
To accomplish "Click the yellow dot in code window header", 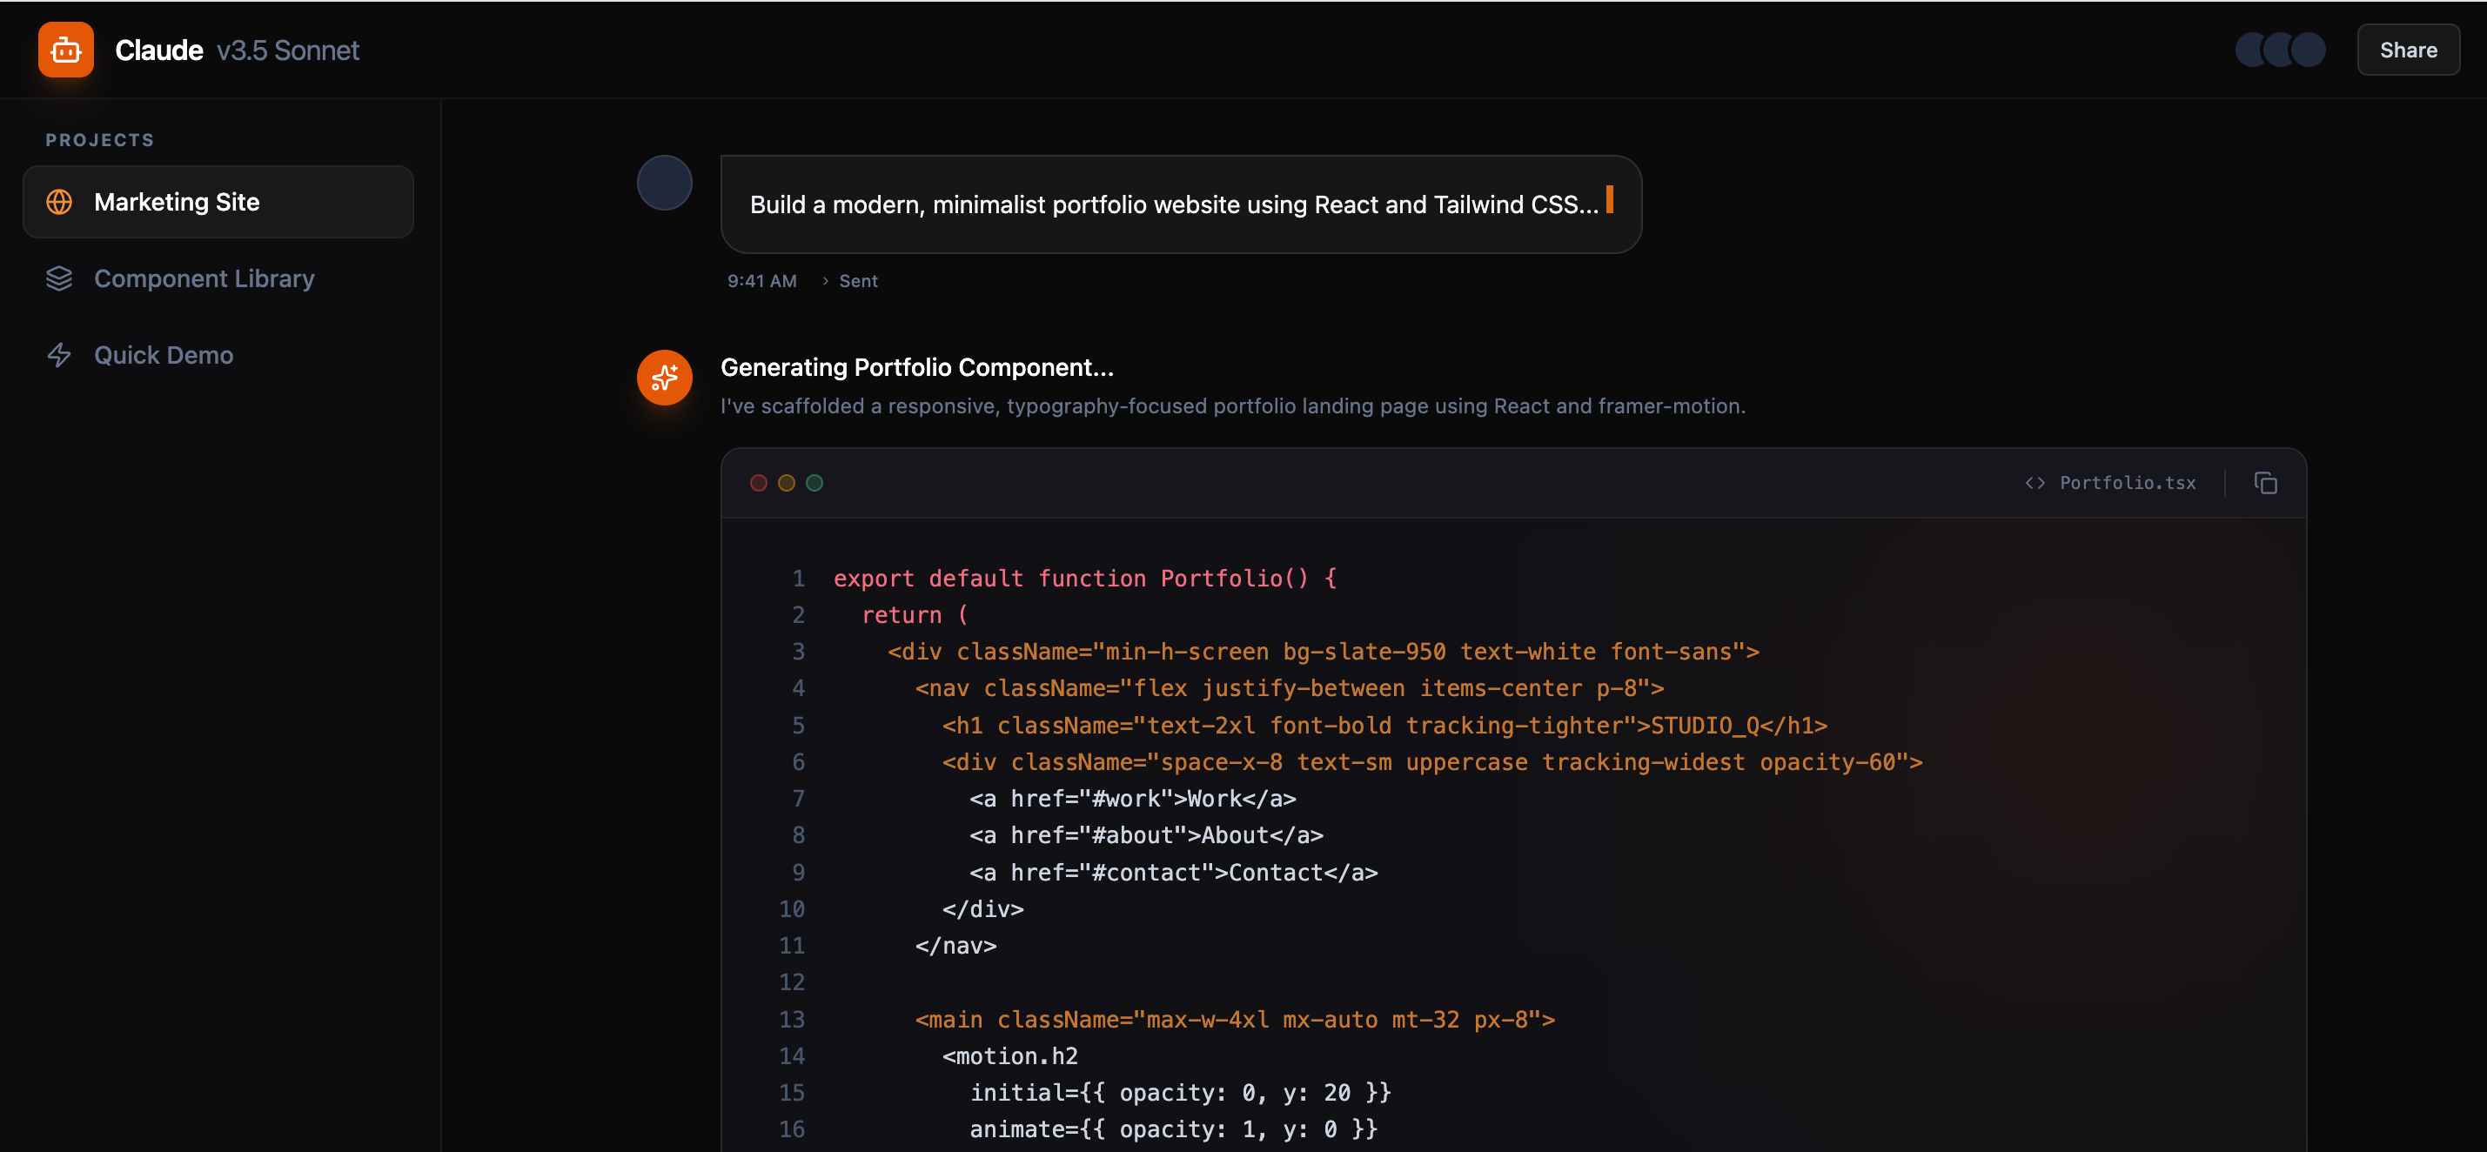I will tap(786, 483).
